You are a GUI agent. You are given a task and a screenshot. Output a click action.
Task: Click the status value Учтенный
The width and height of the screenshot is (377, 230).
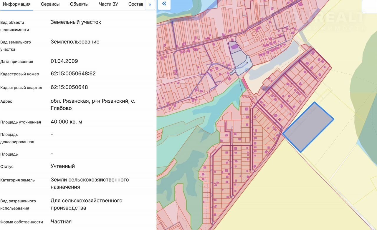coord(63,166)
